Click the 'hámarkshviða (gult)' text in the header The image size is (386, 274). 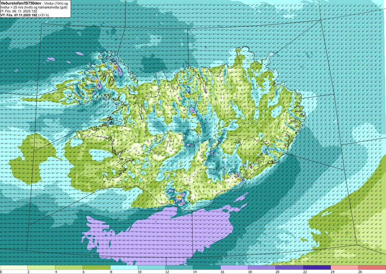[53, 7]
